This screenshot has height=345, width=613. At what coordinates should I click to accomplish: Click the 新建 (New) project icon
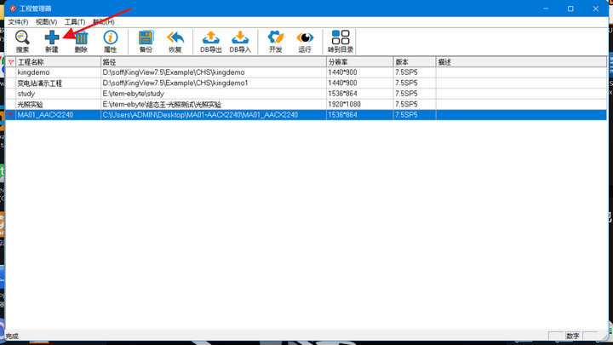point(52,39)
